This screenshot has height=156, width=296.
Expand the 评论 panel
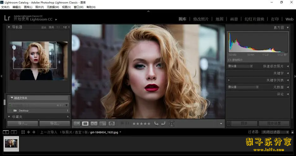pyautogui.click(x=288, y=94)
